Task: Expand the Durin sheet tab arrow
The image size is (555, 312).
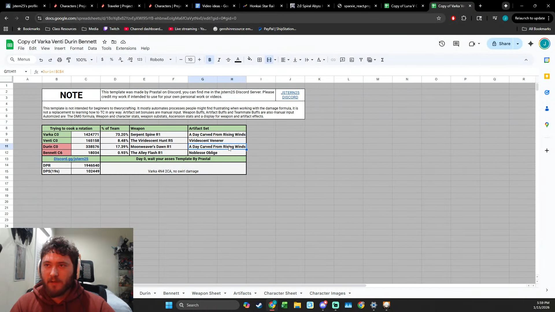Action: coord(155,293)
